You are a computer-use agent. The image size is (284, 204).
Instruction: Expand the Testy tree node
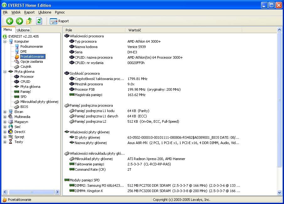(x=5, y=142)
